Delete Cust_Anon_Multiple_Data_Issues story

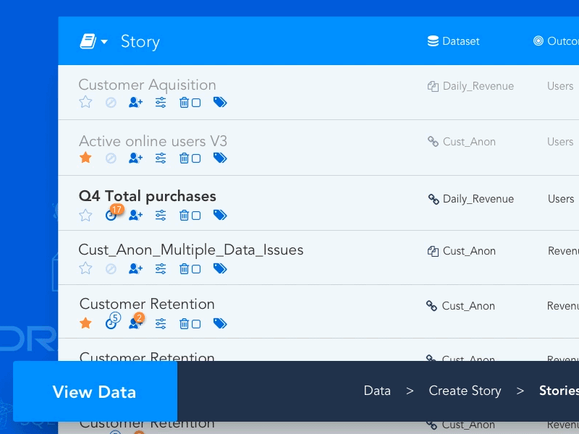point(184,268)
